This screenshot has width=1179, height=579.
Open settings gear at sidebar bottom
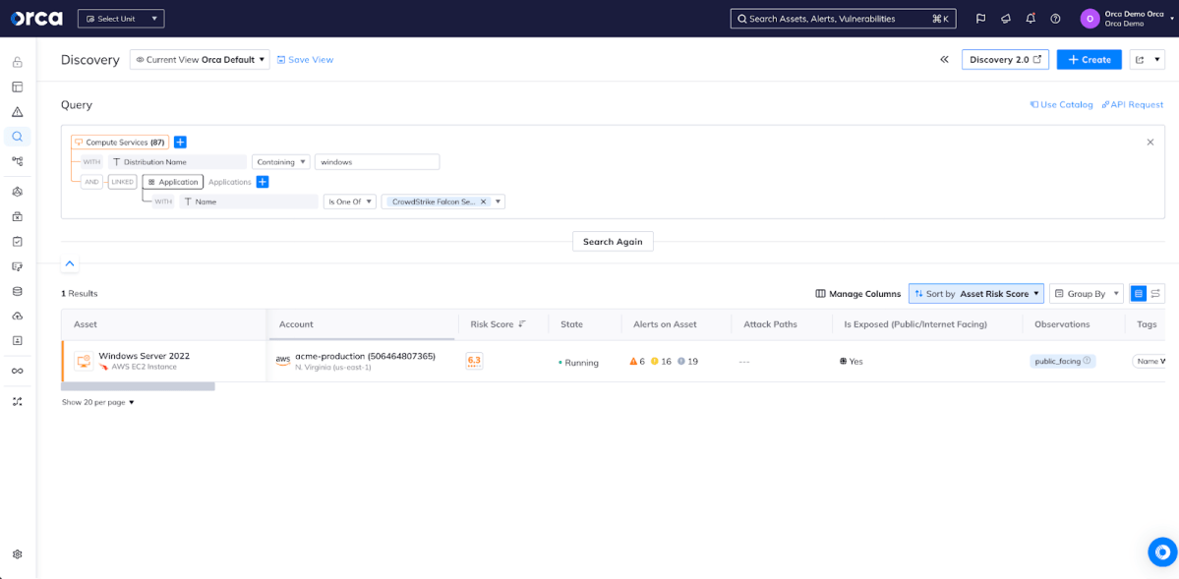[18, 554]
